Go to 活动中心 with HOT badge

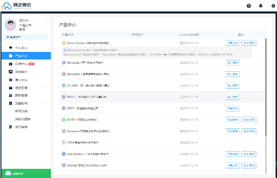(21, 64)
